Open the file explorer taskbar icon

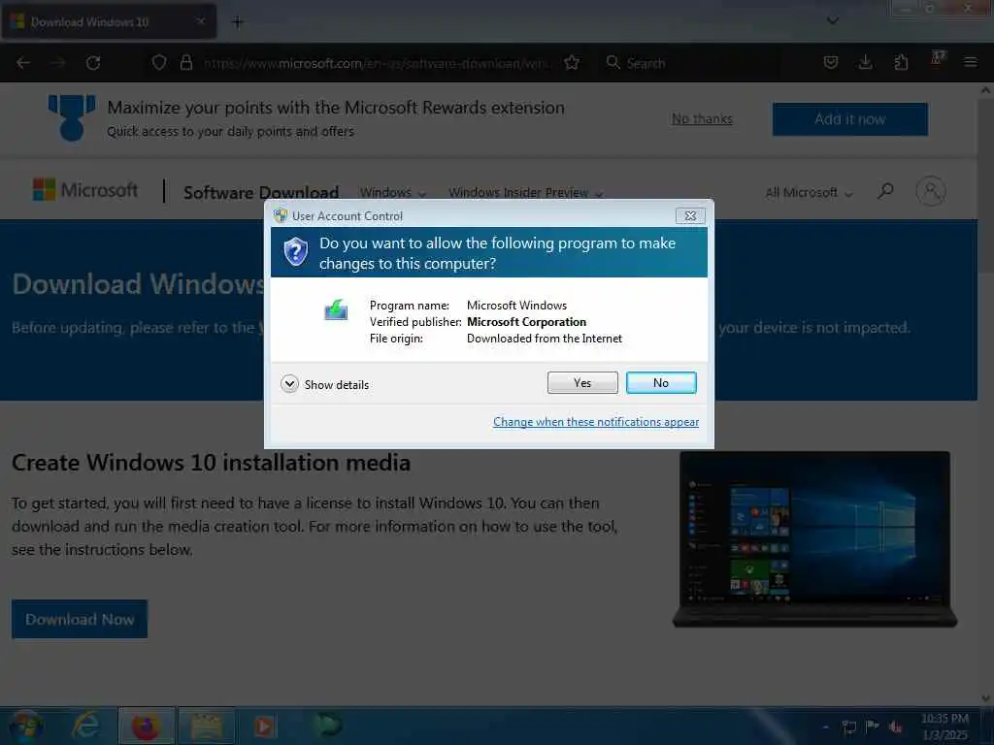[x=207, y=726]
